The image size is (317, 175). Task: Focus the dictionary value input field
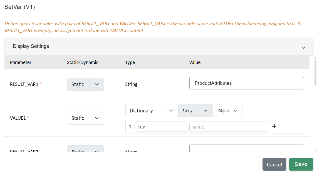pos(228,127)
